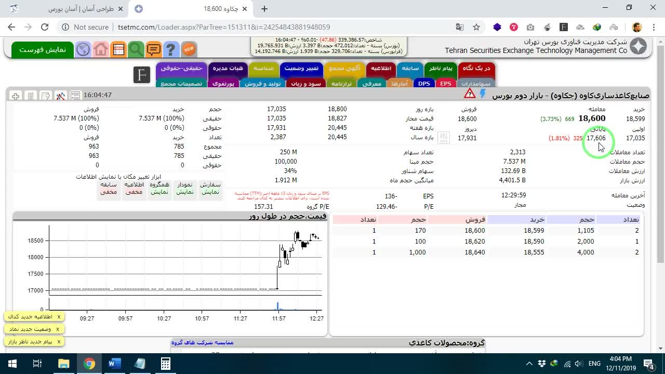Open the DPS tab
665x374 pixels.
424,83
